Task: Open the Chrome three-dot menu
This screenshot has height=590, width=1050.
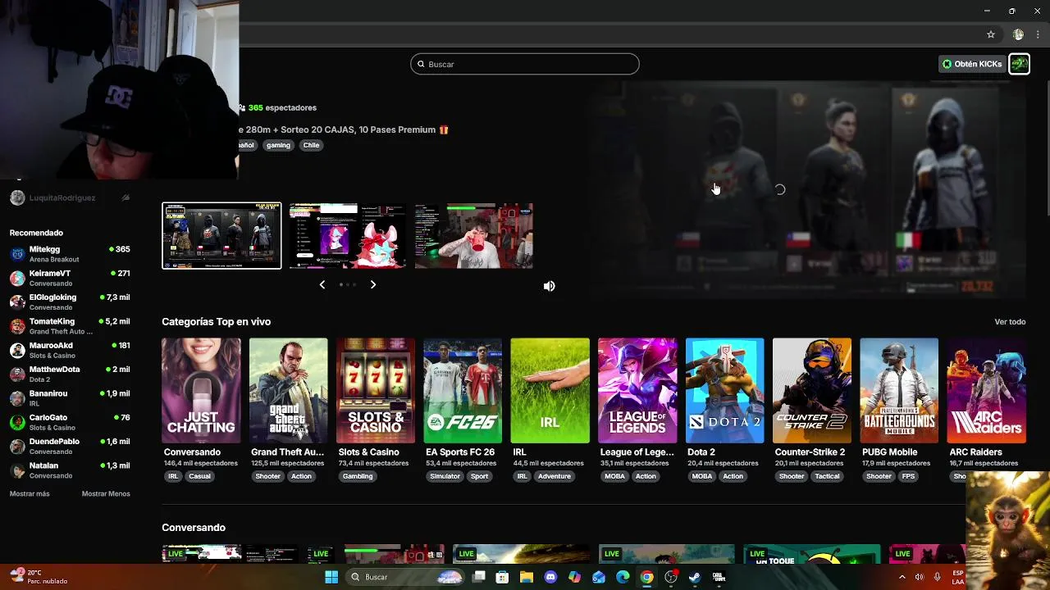Action: click(1038, 34)
